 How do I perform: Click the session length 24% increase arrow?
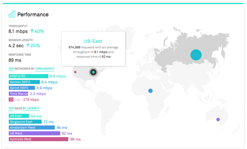pyautogui.click(x=28, y=45)
